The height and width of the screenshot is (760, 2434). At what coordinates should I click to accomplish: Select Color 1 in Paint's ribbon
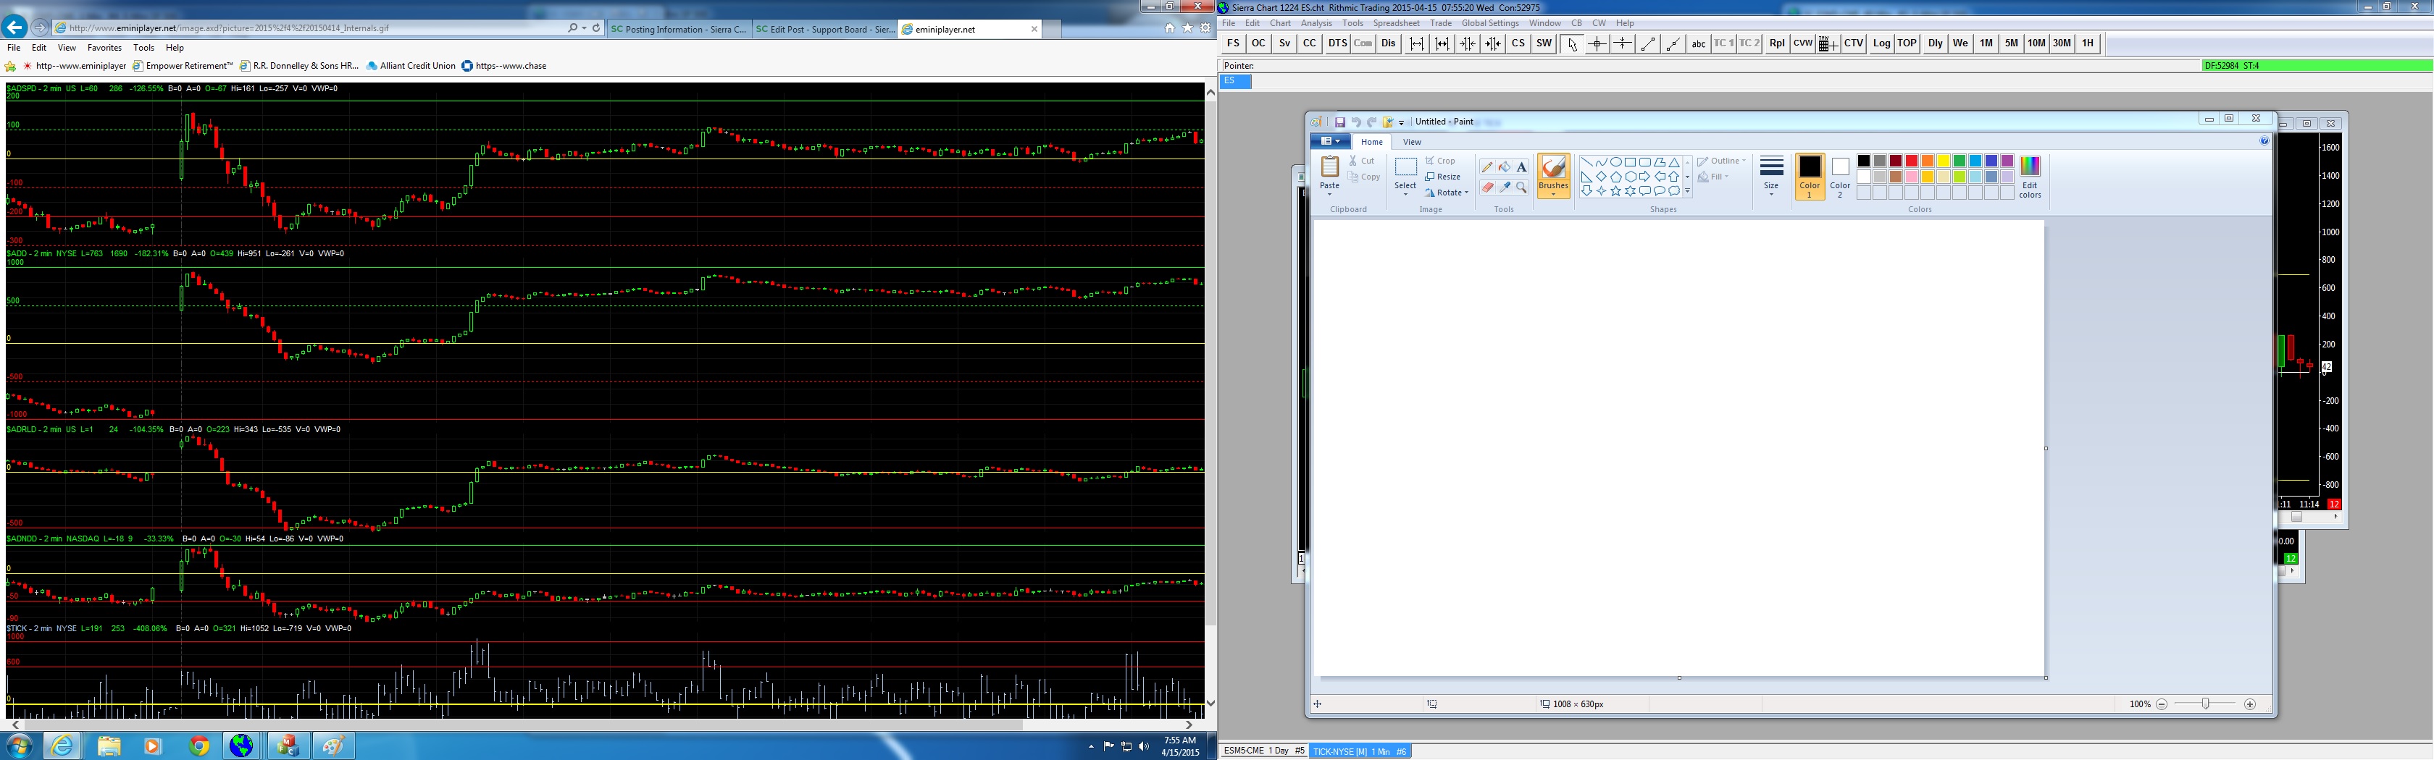coord(1810,177)
